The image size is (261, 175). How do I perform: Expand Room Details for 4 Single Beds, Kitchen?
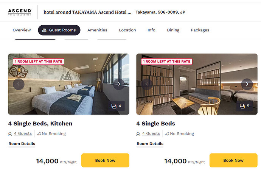[22, 144]
